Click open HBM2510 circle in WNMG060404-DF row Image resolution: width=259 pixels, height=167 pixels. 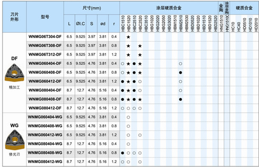coord(180,63)
